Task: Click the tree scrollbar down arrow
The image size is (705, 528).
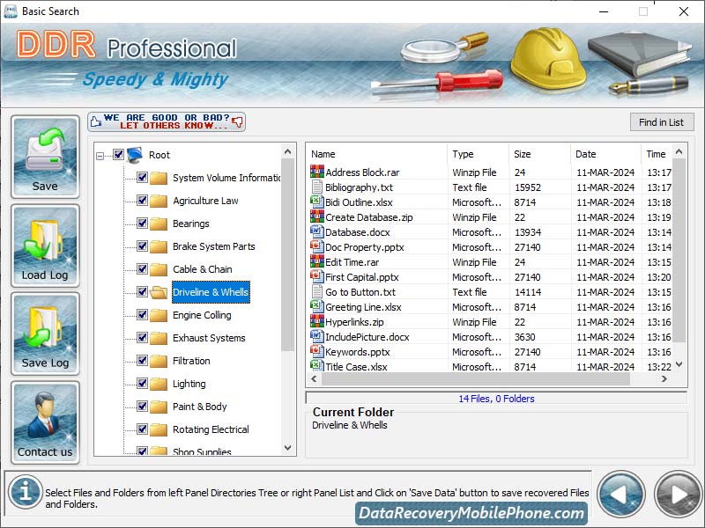Action: click(x=287, y=448)
